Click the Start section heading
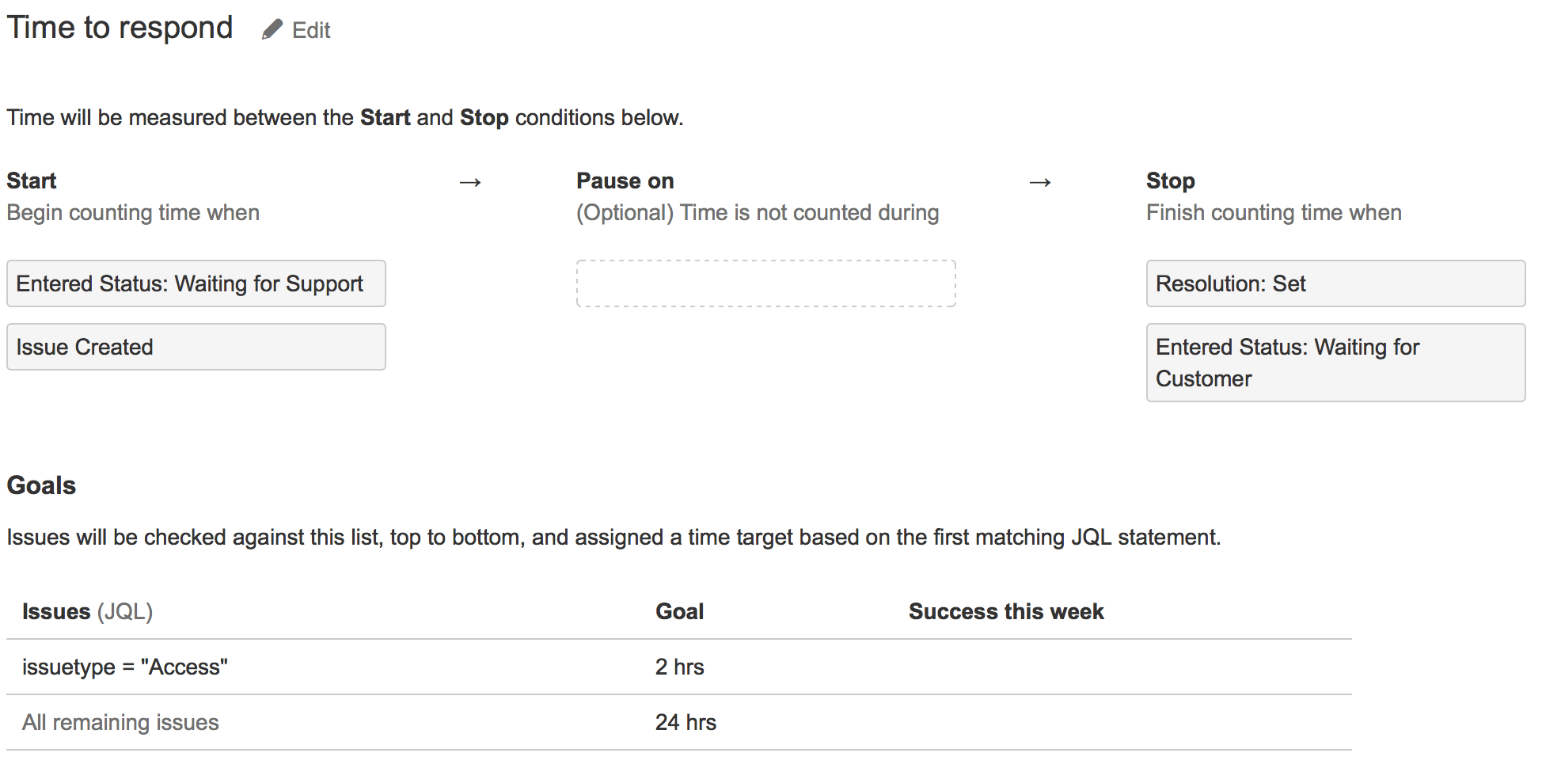The height and width of the screenshot is (768, 1542). coord(32,181)
